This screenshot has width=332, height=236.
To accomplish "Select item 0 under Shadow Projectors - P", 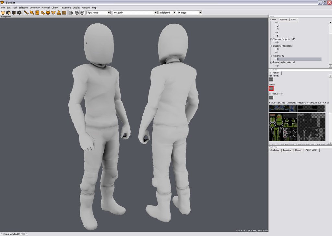I will [x=278, y=43].
